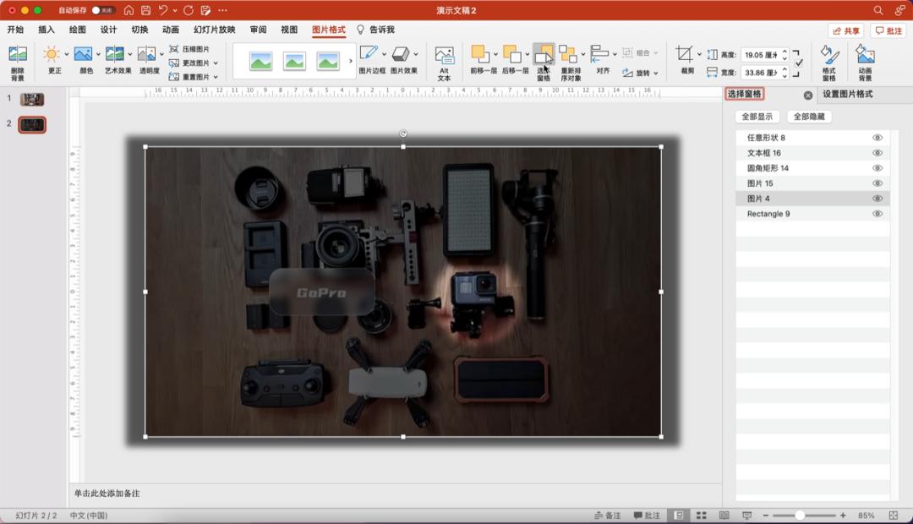Image resolution: width=913 pixels, height=524 pixels.
Task: Click the Bring Forward (前移一层) icon
Action: tap(481, 55)
